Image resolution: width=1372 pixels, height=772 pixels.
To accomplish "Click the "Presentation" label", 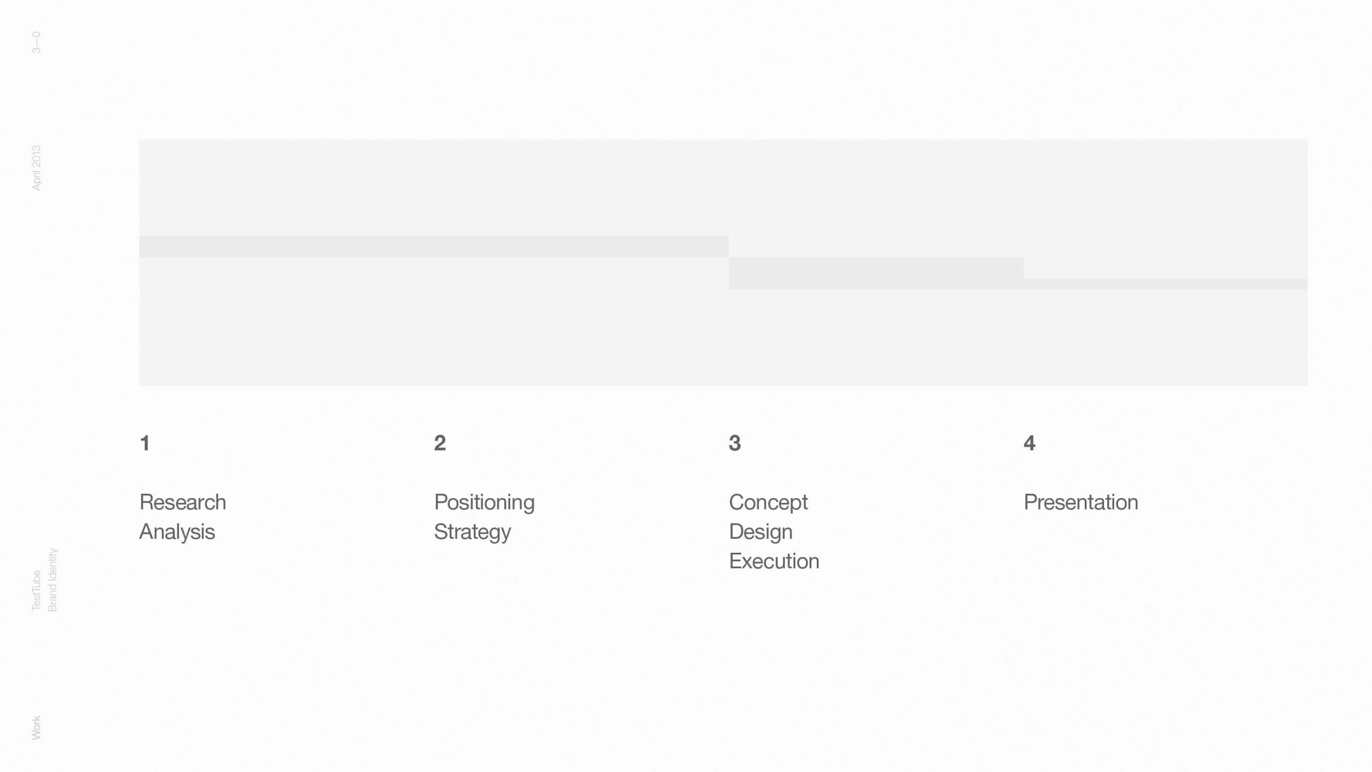I will pos(1080,502).
